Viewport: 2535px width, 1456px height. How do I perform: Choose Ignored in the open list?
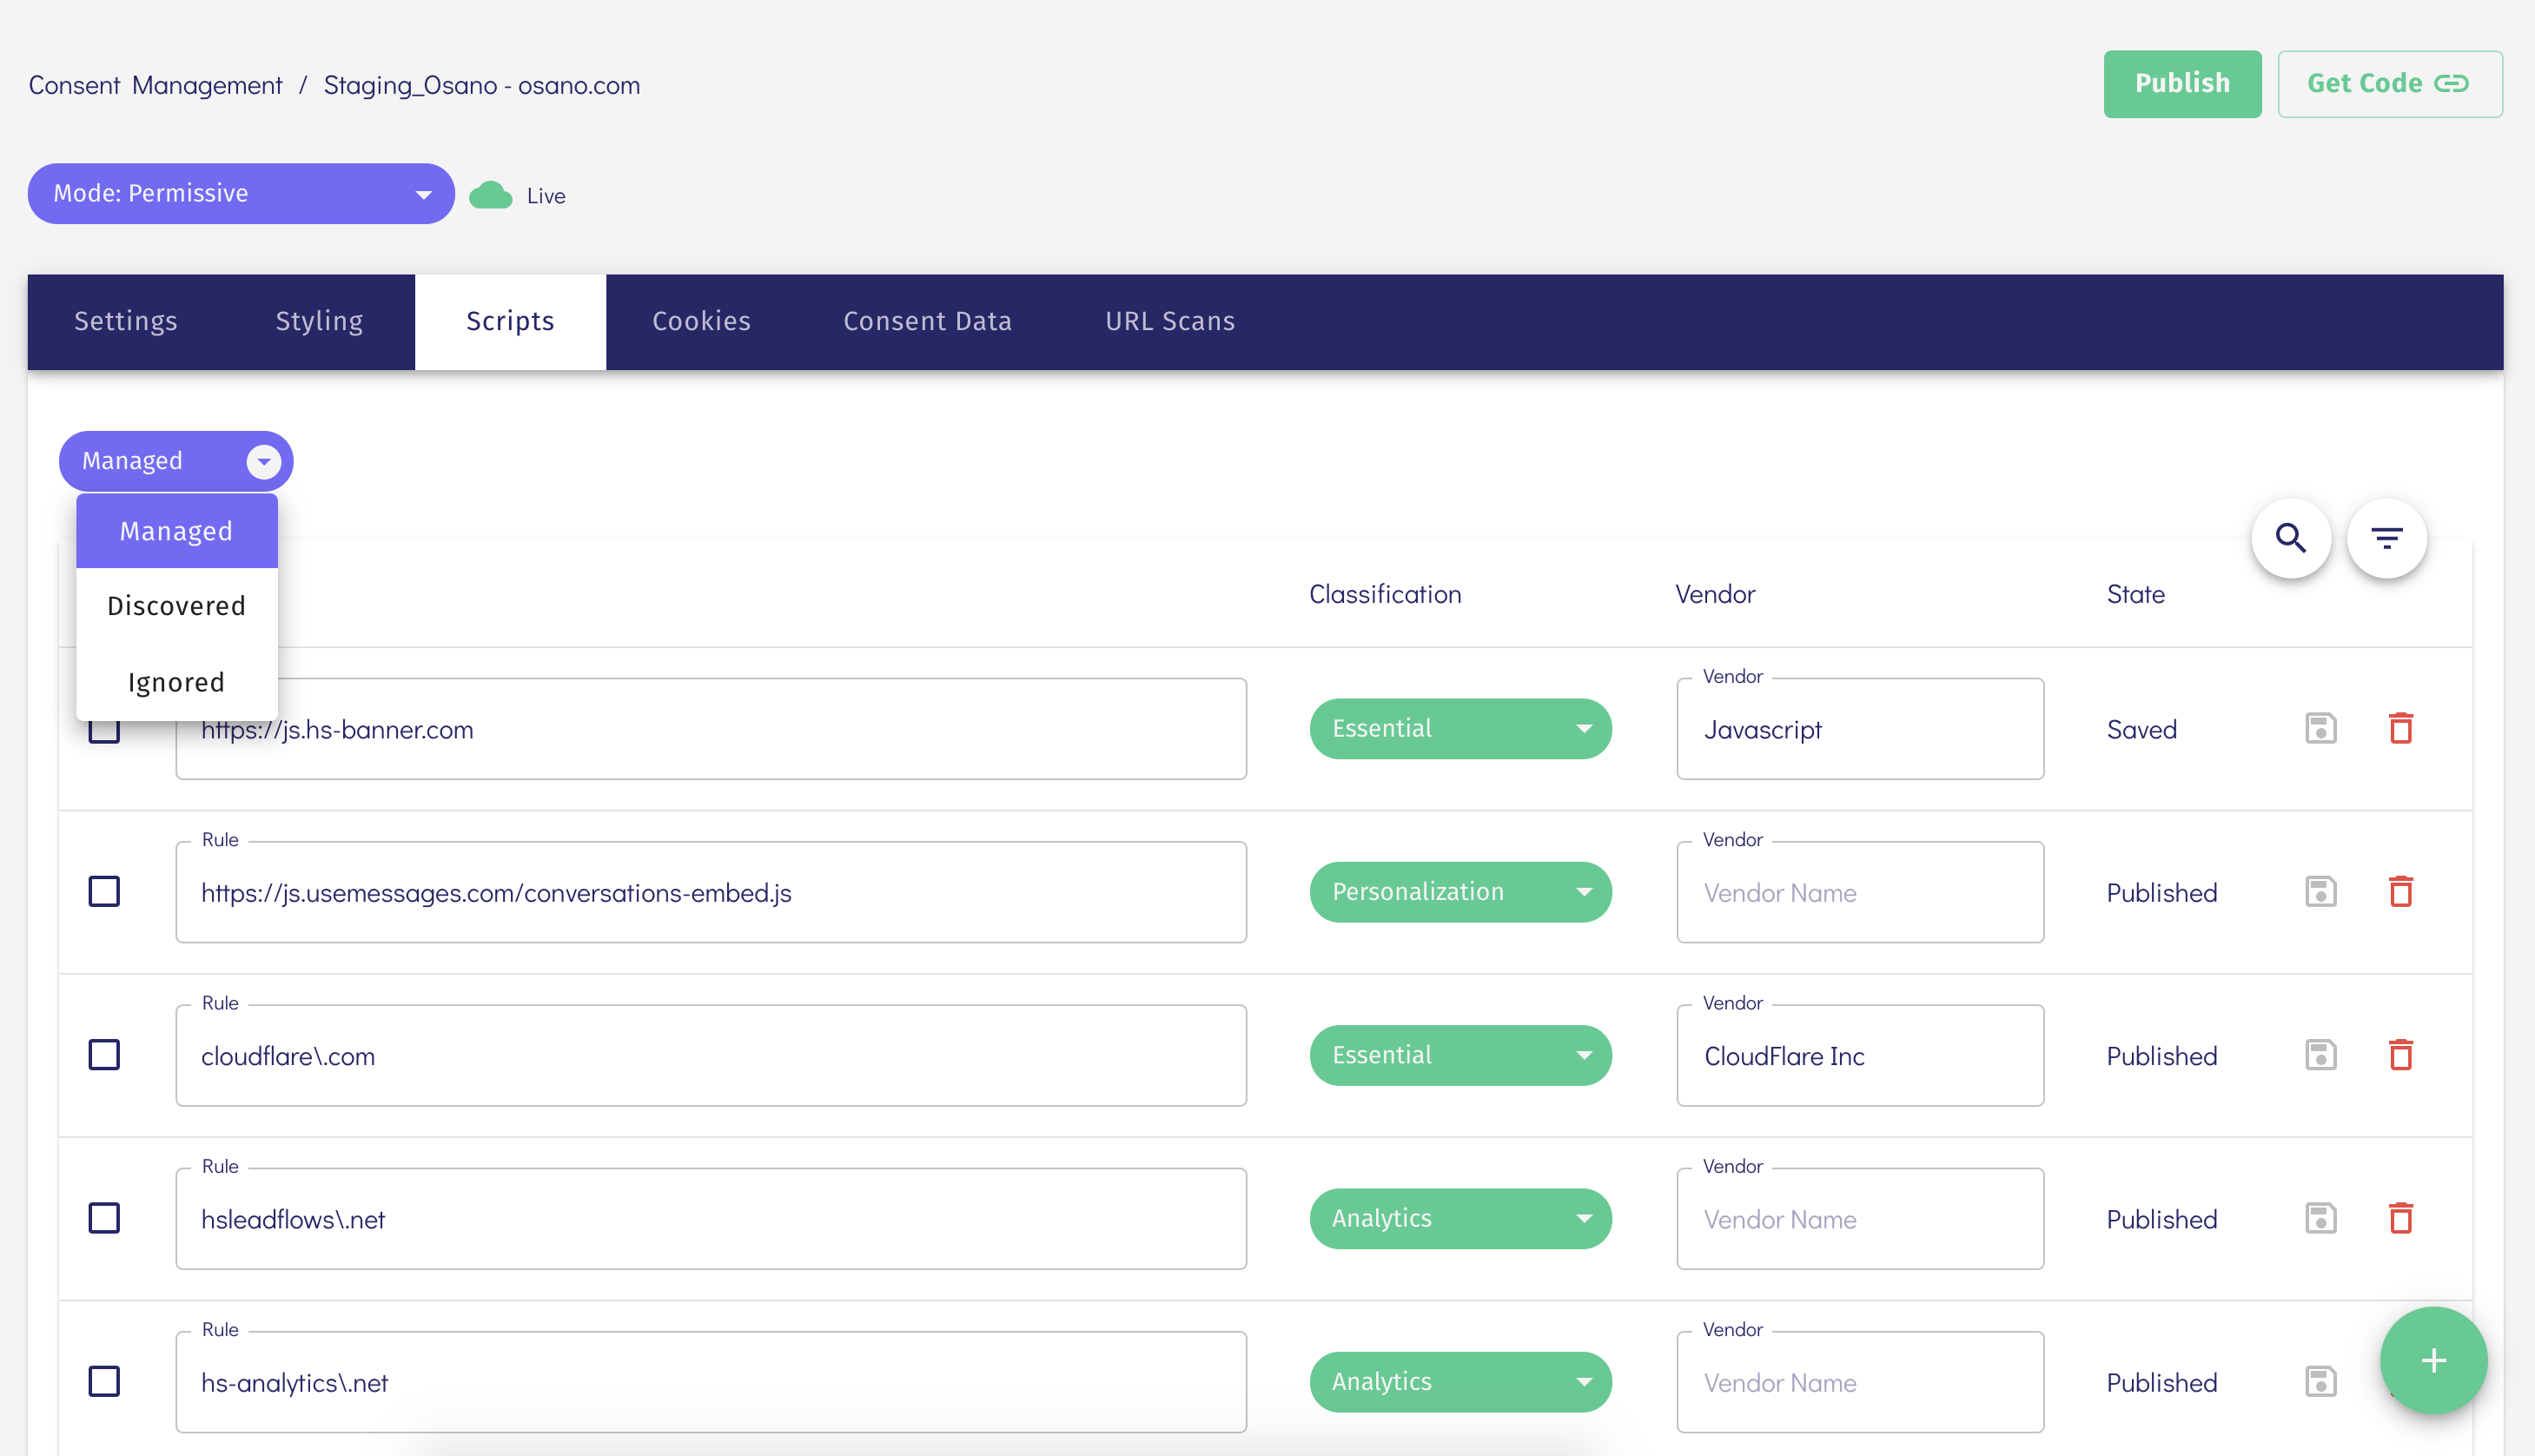[x=177, y=682]
